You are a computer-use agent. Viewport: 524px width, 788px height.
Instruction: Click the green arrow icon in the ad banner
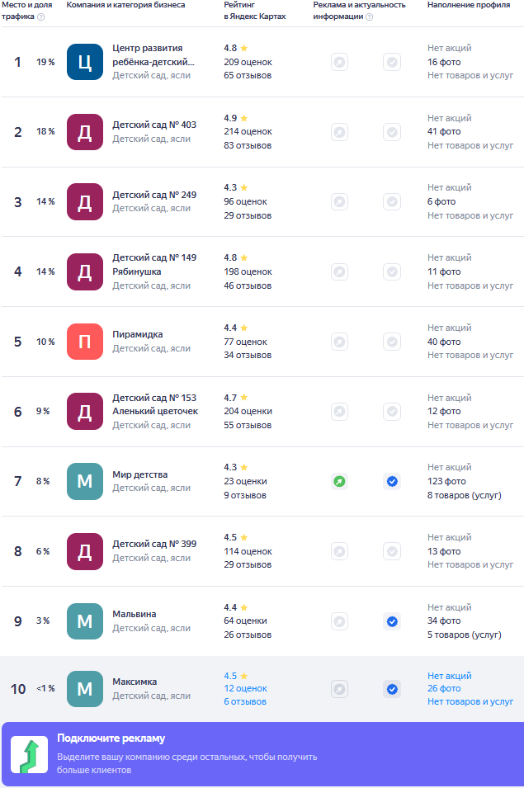pos(29,755)
